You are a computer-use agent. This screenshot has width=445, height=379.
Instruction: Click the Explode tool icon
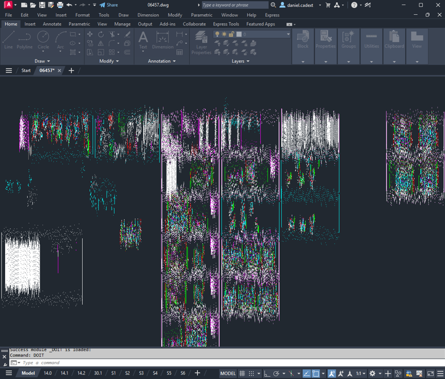pyautogui.click(x=128, y=44)
